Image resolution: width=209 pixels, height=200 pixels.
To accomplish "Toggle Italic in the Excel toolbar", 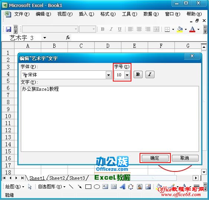I will [x=111, y=29].
